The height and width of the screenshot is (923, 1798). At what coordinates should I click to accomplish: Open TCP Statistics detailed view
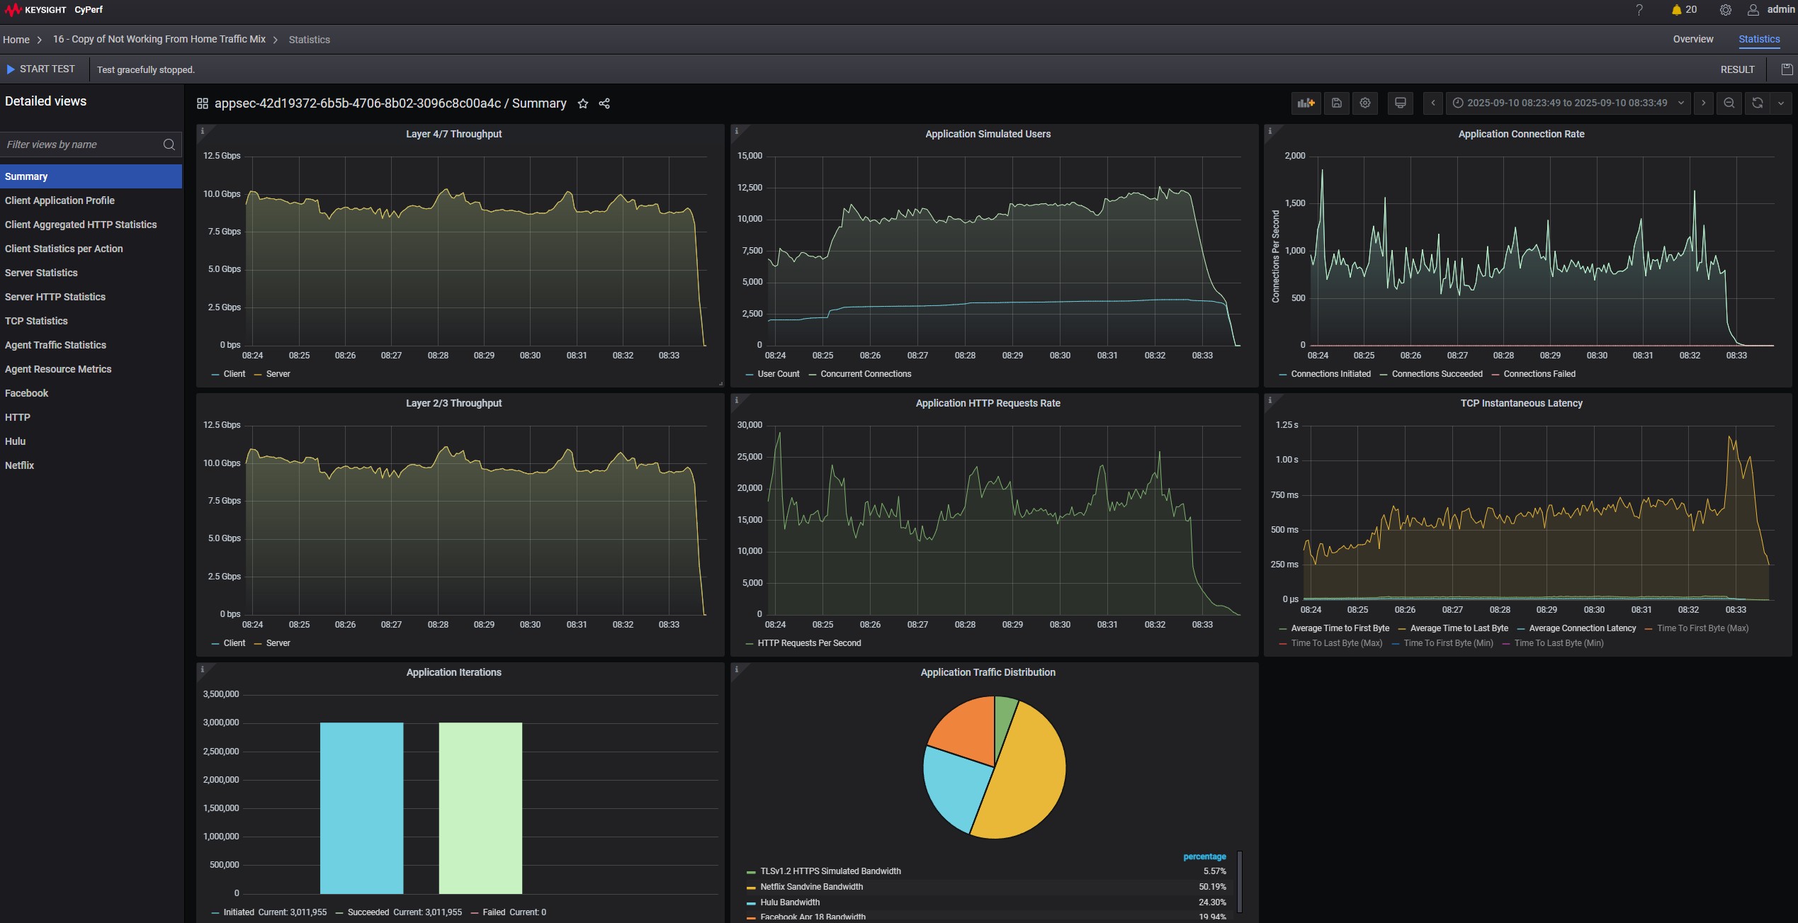[x=36, y=321]
